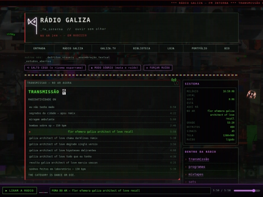Click the SISTEMA panel heading
This screenshot has width=263, height=197.
[x=192, y=84]
